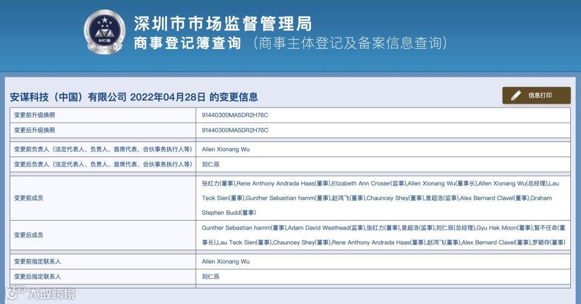The width and height of the screenshot is (581, 304).
Task: Select the 商事登记簿查询 heading text
Action: point(187,43)
